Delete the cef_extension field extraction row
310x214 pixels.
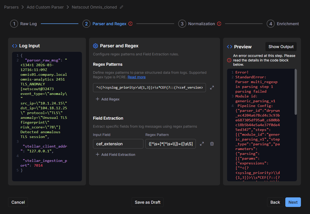[212, 144]
